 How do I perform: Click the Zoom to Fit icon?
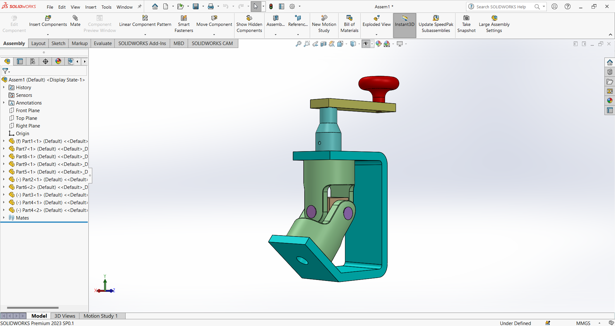[x=298, y=44]
